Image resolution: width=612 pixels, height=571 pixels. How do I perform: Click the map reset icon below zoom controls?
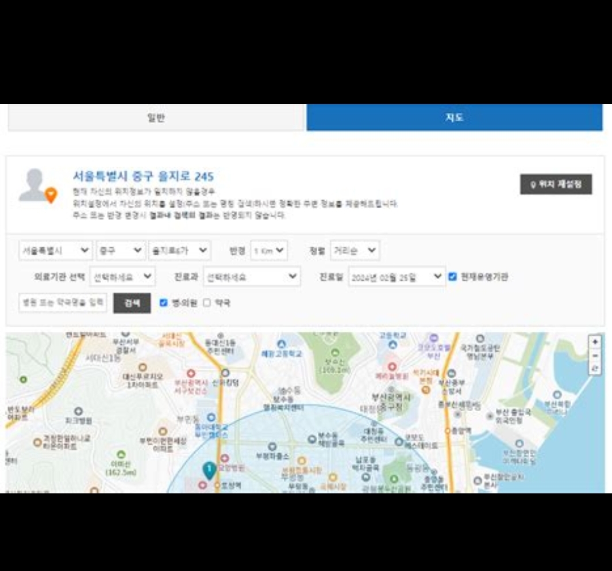click(x=595, y=368)
